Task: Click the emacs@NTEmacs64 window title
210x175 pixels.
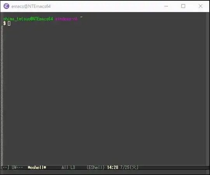Action: point(31,6)
